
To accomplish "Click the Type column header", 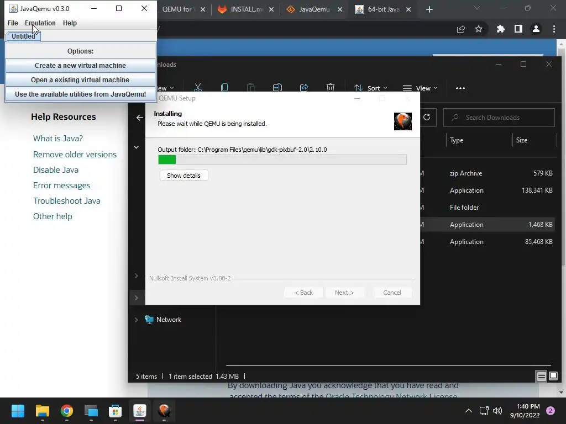I will (x=479, y=140).
